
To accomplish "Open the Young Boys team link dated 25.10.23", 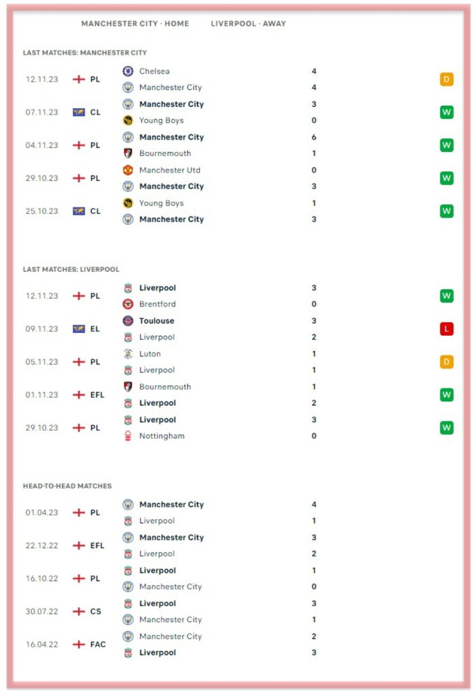I will click(x=161, y=203).
